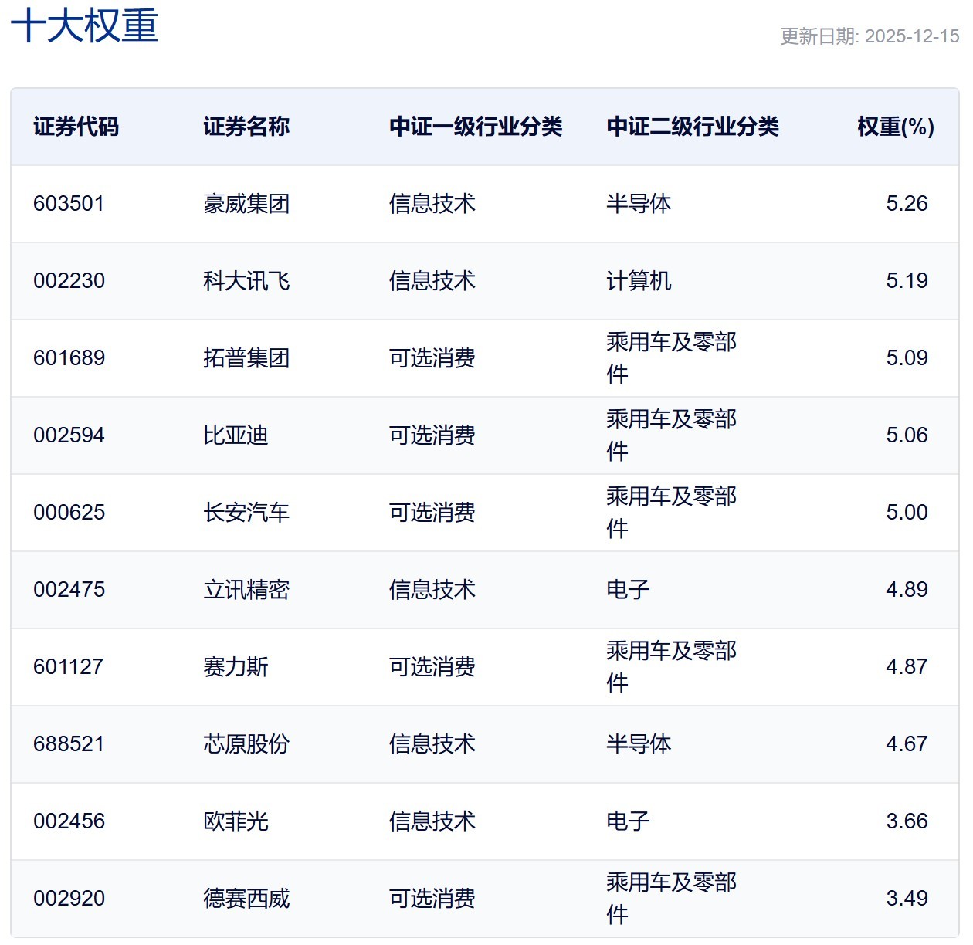The width and height of the screenshot is (973, 945).
Task: Select the 证券代码 column header
Action: point(76,127)
